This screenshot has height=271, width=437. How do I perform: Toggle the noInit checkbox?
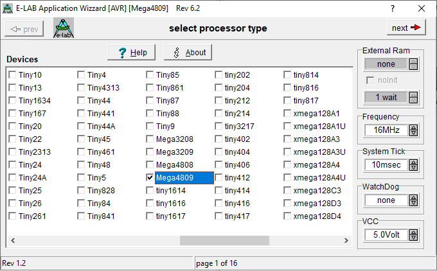click(x=370, y=80)
